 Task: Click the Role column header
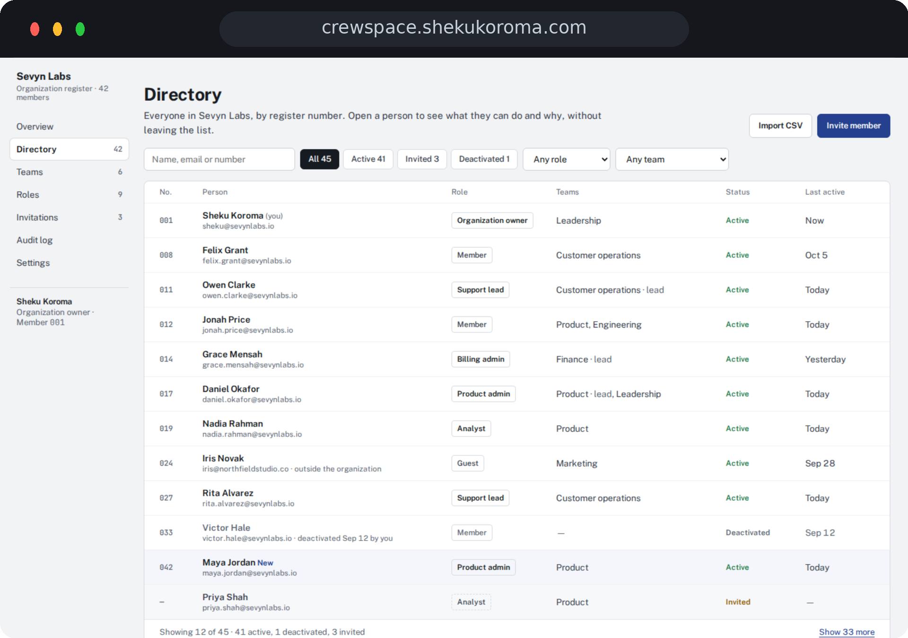pyautogui.click(x=459, y=192)
